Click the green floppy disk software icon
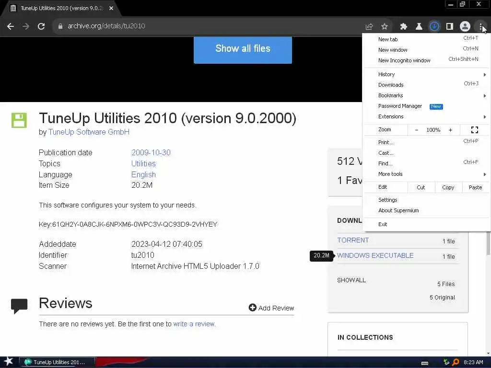This screenshot has width=491, height=368. click(19, 120)
